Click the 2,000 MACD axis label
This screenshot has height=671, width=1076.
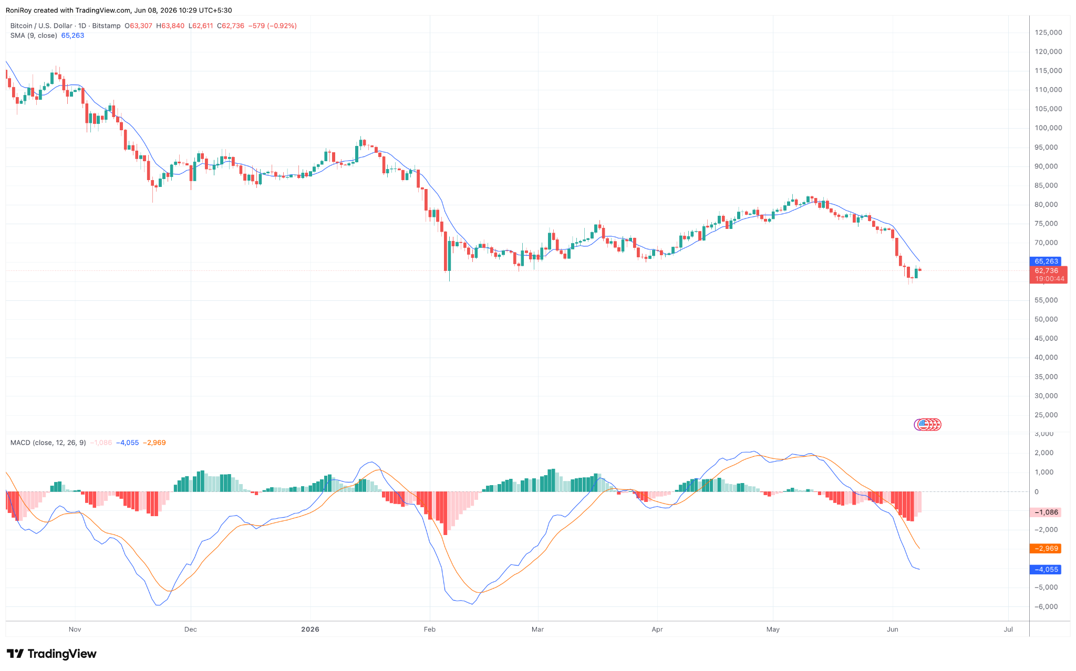coord(1044,453)
